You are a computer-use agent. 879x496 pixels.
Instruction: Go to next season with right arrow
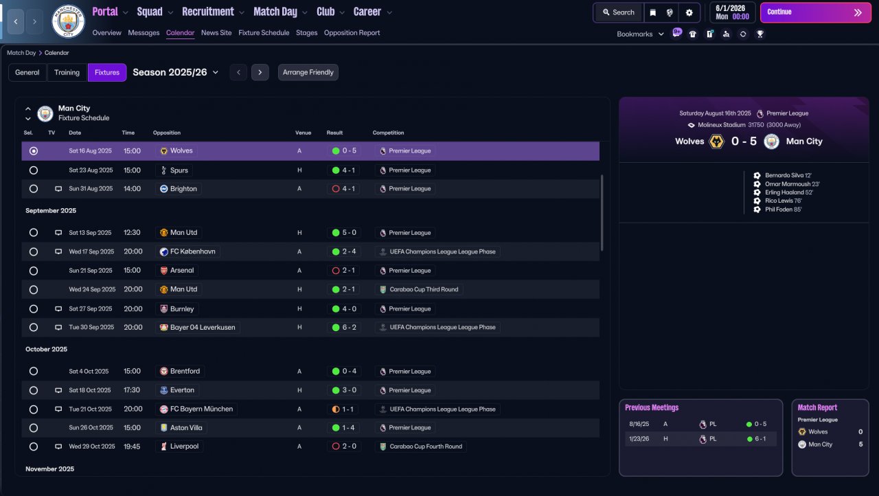[260, 72]
